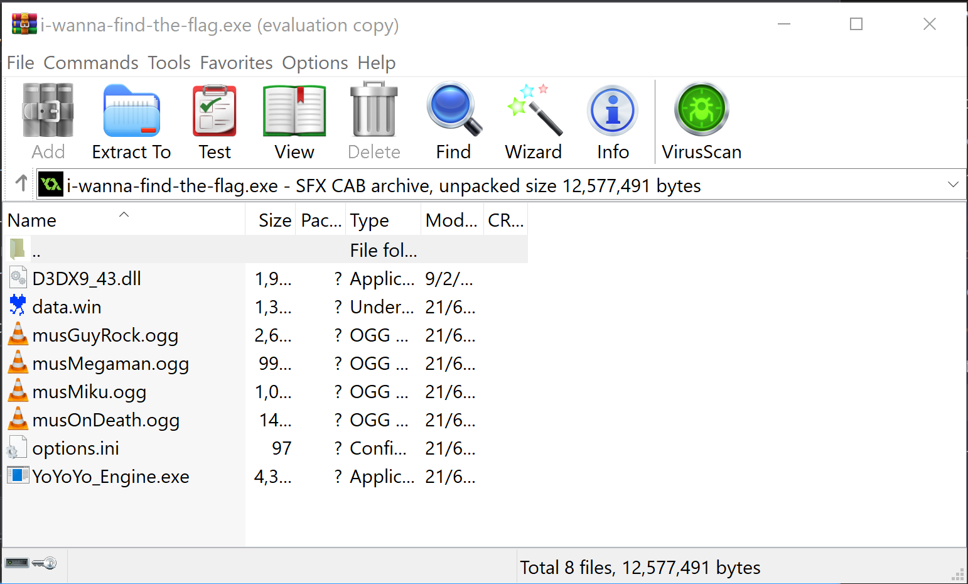The width and height of the screenshot is (968, 584).
Task: Click the drive icon in status bar
Action: click(17, 563)
